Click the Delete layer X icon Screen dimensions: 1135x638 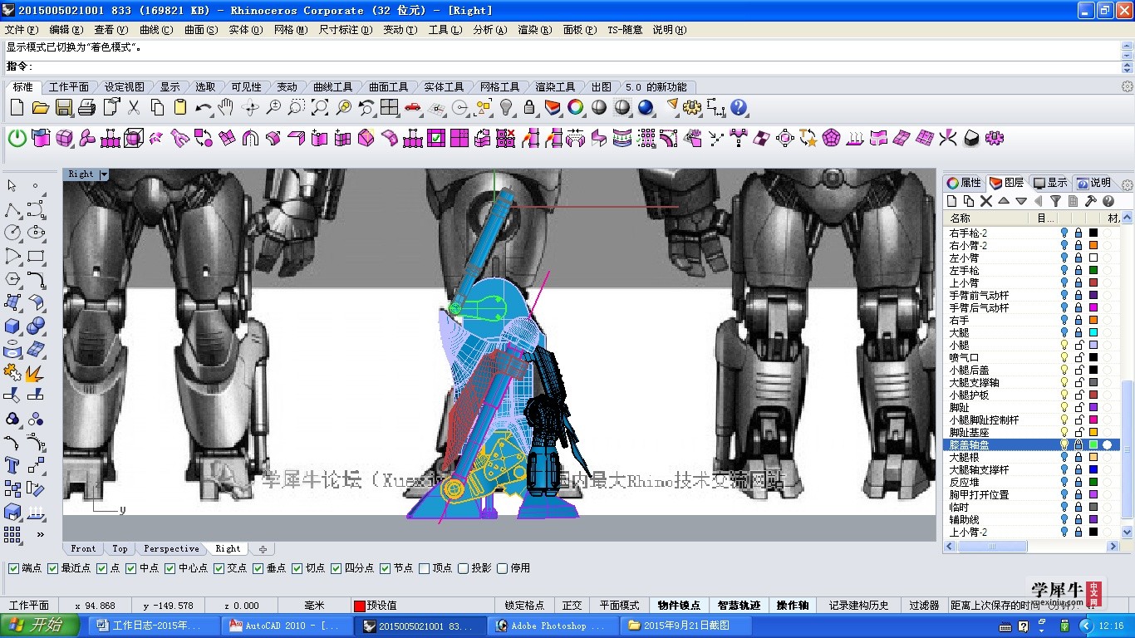(x=986, y=201)
